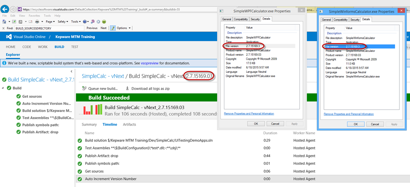410x187 pixels.
Task: Click the Home icon in IE command bar
Action: click(4, 21)
